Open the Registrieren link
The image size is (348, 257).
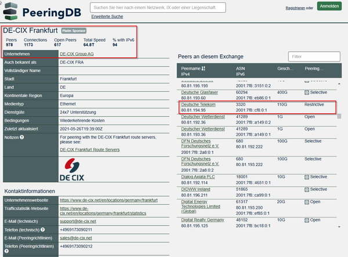[x=295, y=8]
